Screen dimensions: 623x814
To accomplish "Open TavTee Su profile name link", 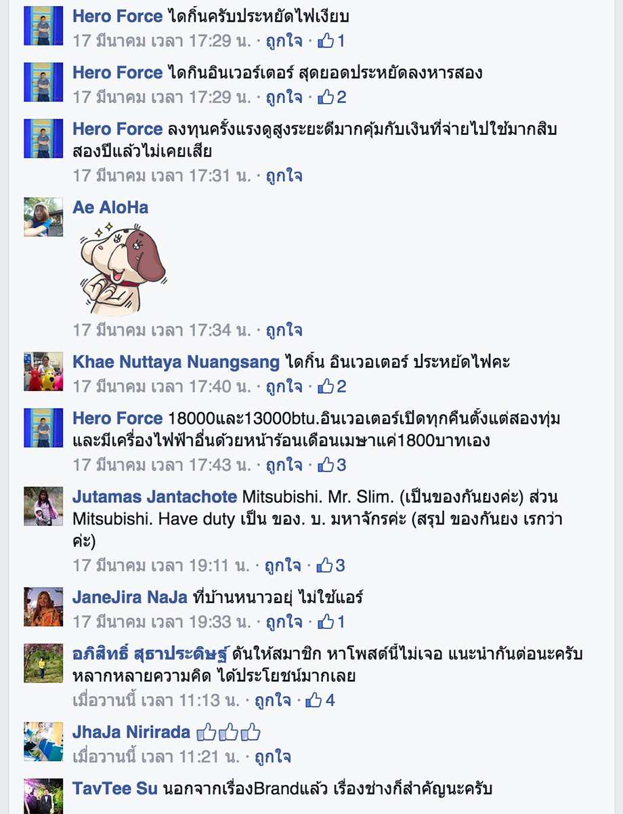I will pyautogui.click(x=115, y=789).
